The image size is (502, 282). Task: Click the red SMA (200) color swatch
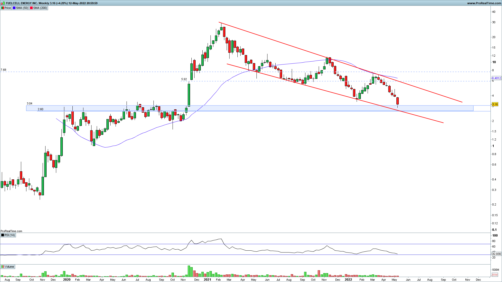pyautogui.click(x=31, y=8)
